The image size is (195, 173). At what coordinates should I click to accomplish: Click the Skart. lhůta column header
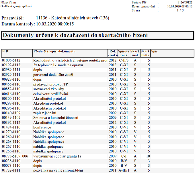145,53
